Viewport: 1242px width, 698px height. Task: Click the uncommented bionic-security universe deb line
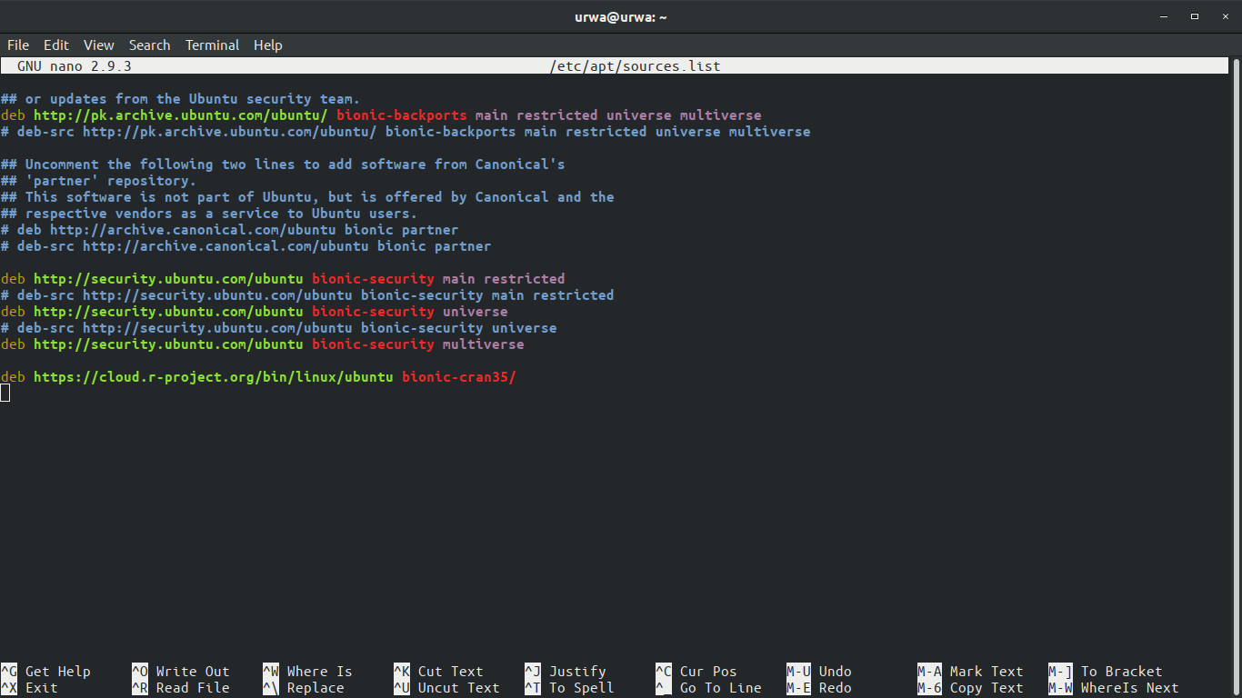coord(255,312)
